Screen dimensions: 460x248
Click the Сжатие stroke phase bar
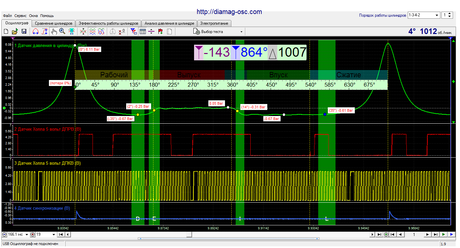pos(348,75)
